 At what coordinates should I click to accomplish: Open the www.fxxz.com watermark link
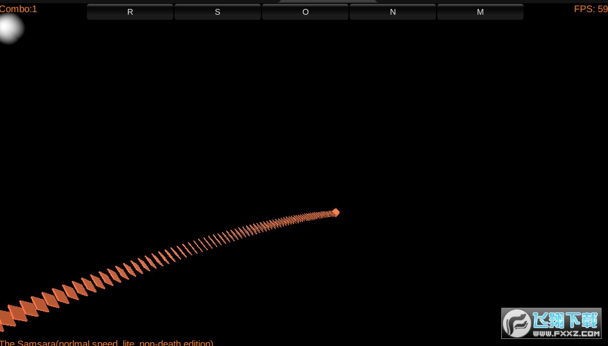(566, 333)
